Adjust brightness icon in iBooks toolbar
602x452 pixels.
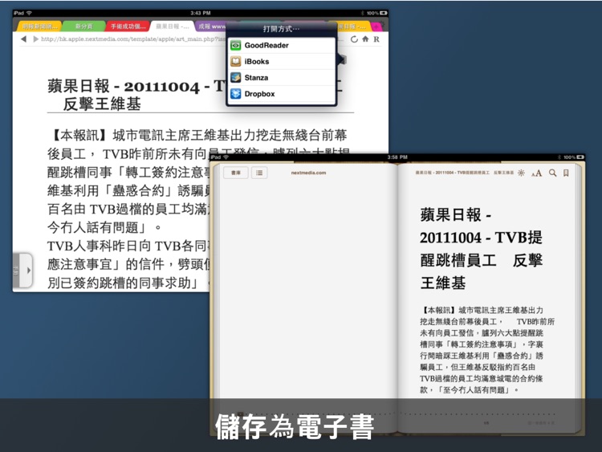(521, 173)
